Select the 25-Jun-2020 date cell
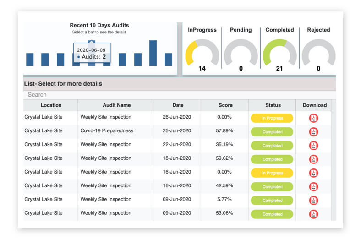The image size is (361, 250). pos(177,130)
